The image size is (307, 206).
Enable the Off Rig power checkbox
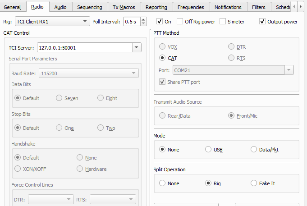(180, 22)
